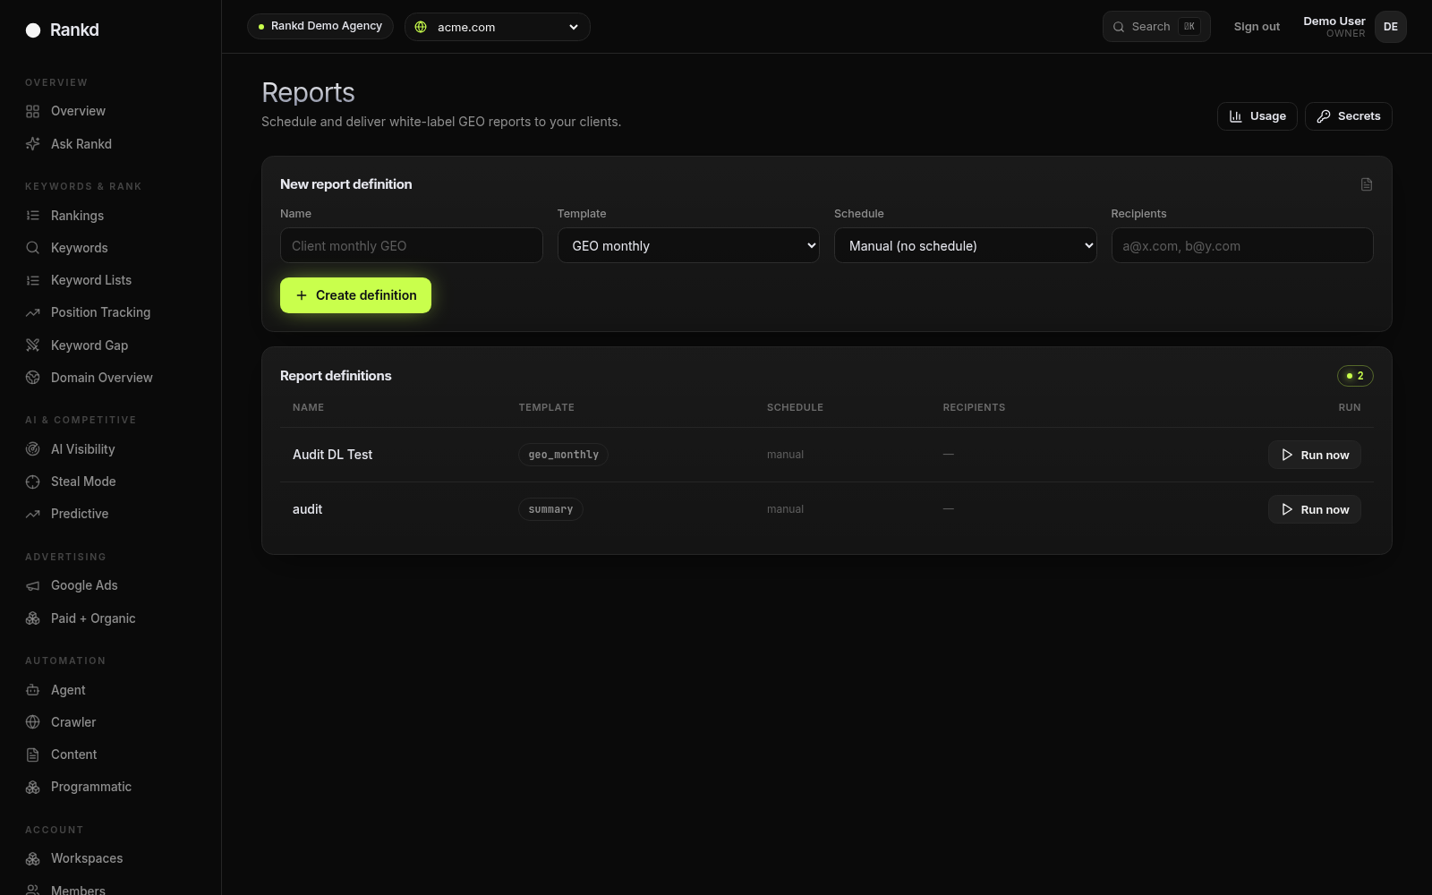Focus the Name input field

[x=412, y=245]
